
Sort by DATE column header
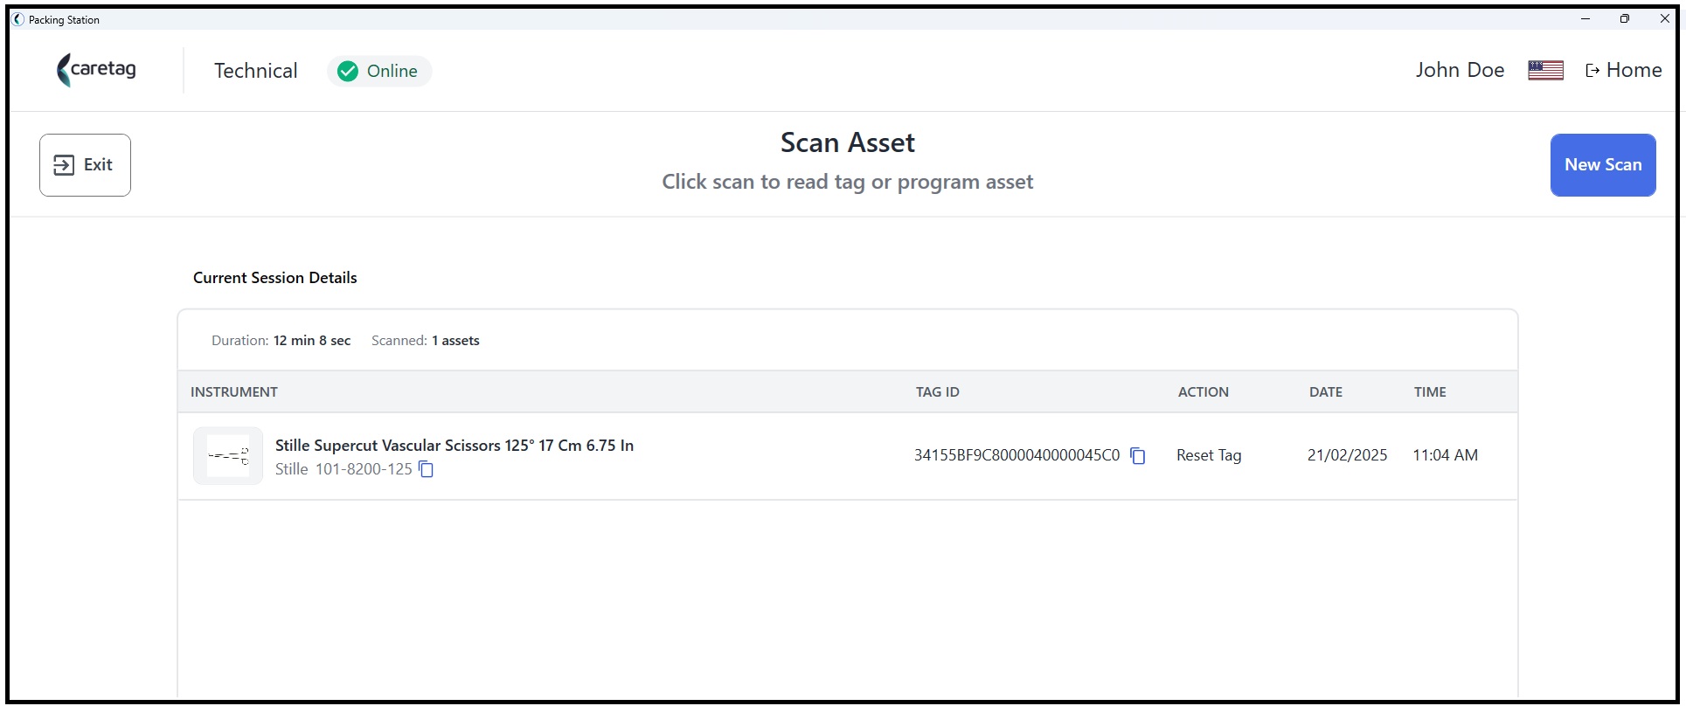(x=1326, y=392)
